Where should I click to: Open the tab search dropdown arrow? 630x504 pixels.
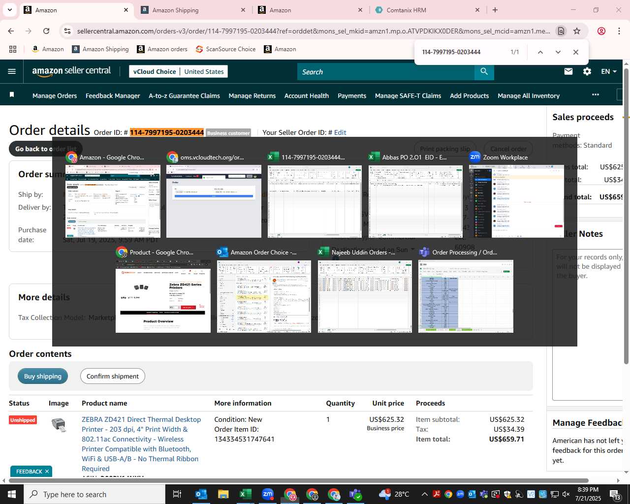(10, 10)
